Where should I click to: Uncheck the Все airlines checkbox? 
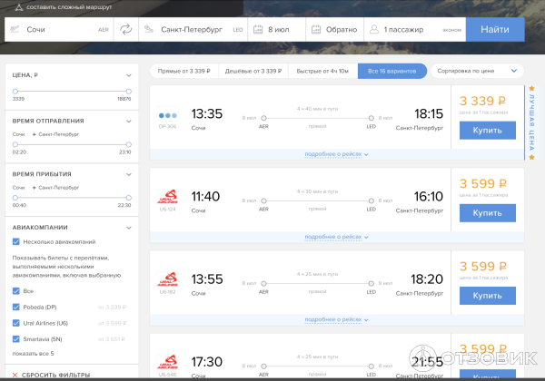[16, 291]
